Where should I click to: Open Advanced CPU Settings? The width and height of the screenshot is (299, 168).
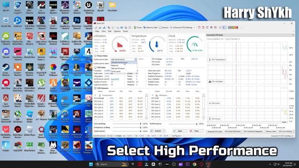tap(181, 28)
